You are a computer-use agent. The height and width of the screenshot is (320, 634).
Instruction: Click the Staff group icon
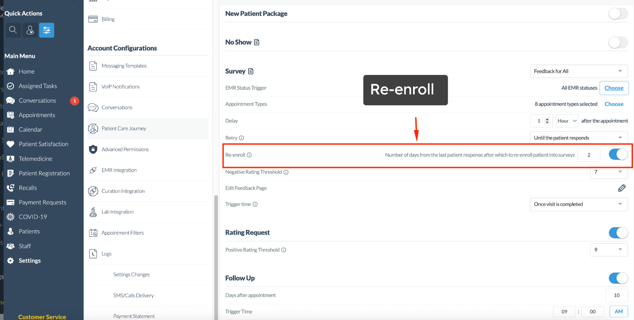pyautogui.click(x=11, y=246)
